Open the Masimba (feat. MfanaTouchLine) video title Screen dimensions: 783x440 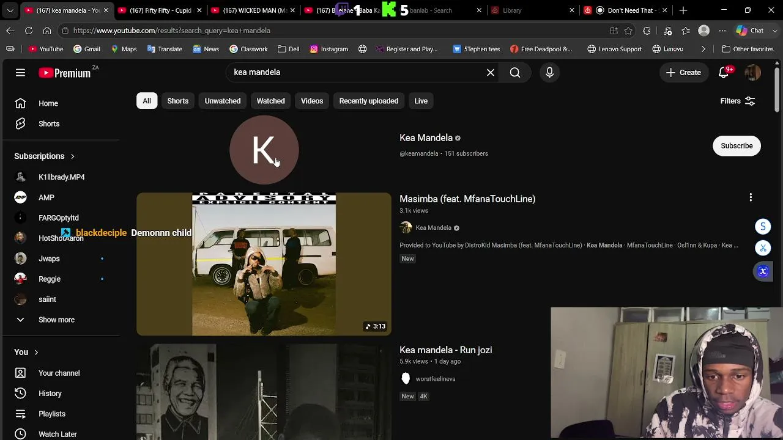(467, 199)
